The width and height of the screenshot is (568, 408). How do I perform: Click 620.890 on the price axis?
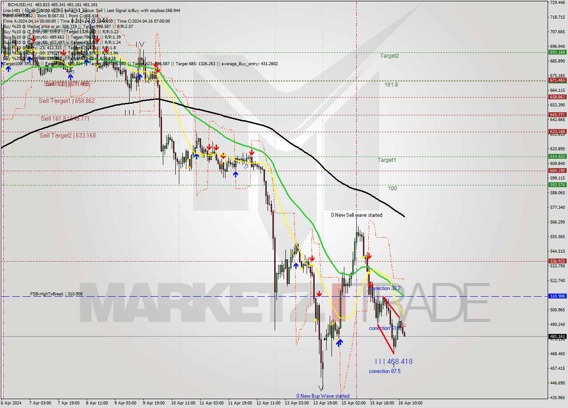(557, 149)
